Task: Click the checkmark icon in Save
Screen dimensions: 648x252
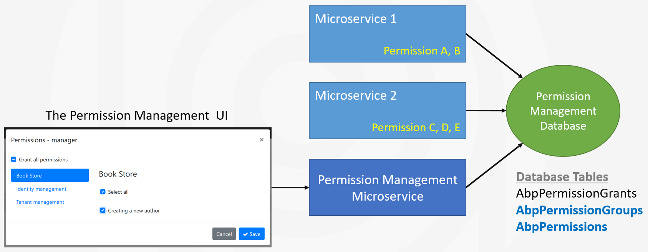Action: (245, 234)
